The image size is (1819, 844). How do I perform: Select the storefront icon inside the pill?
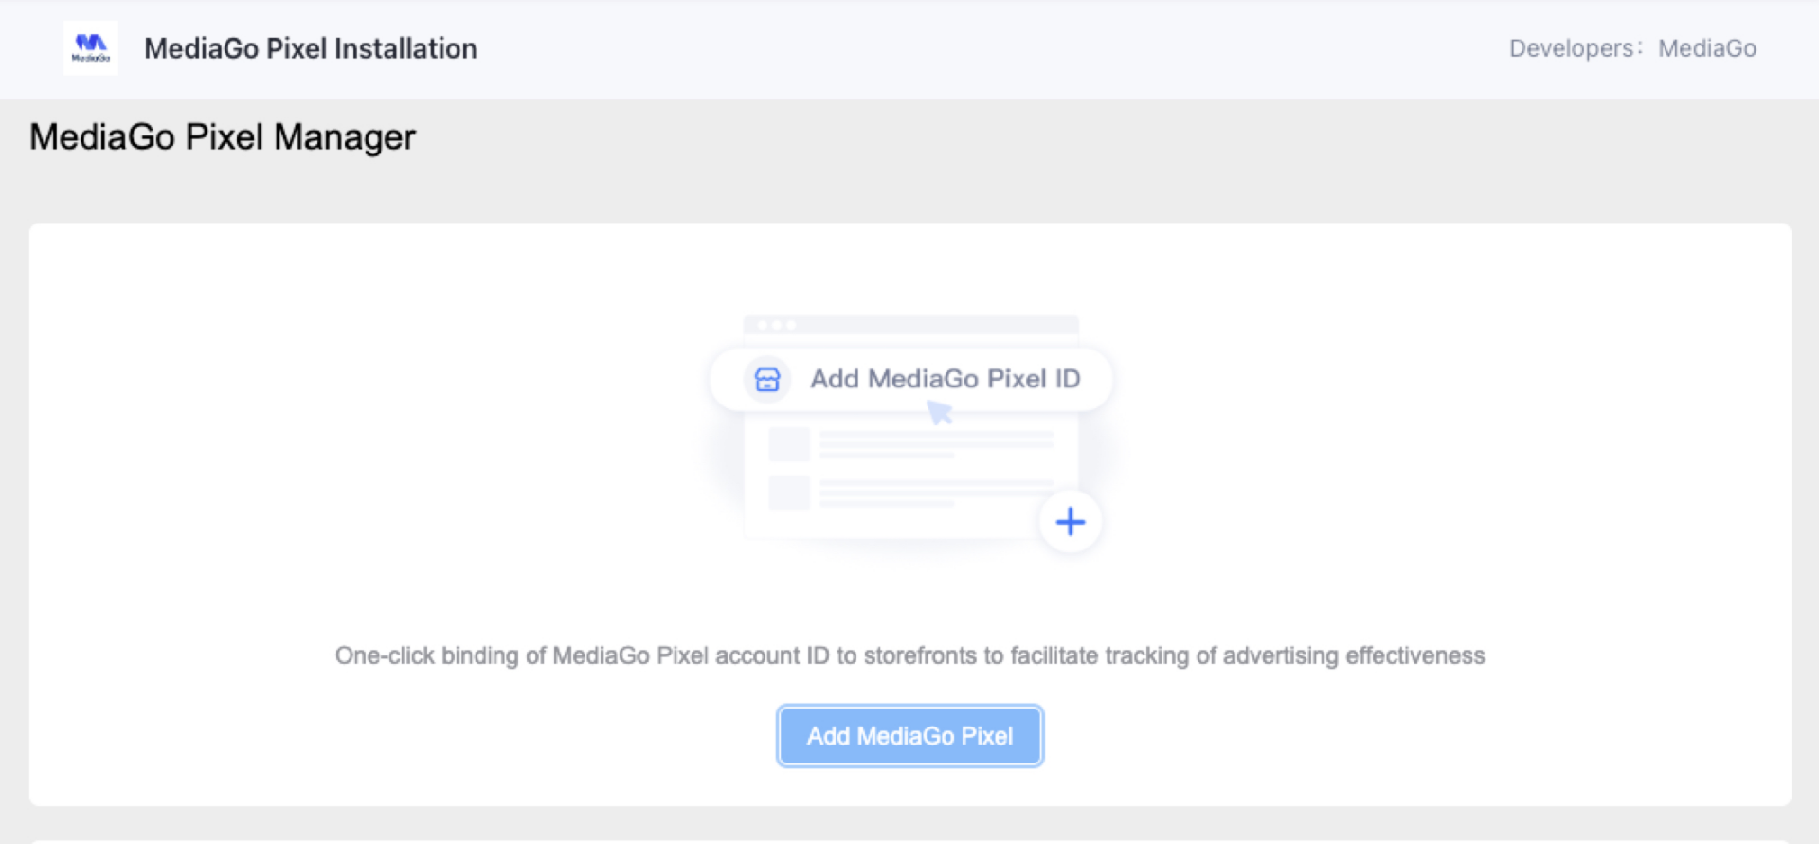point(766,378)
